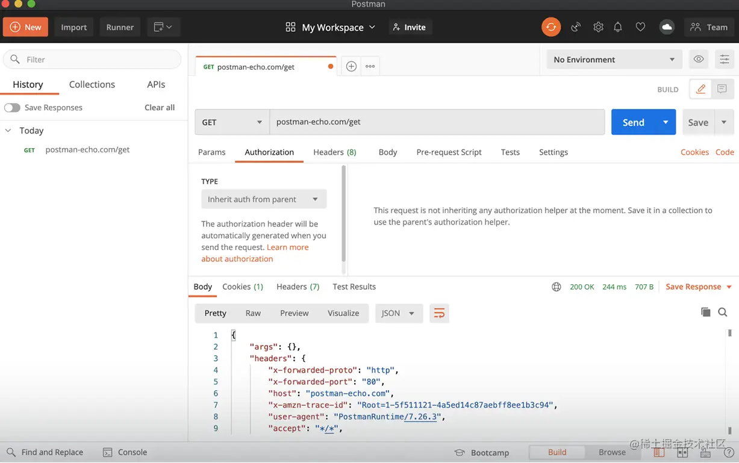The image size is (739, 463).
Task: Open Bootcamp from status bar
Action: pyautogui.click(x=481, y=452)
